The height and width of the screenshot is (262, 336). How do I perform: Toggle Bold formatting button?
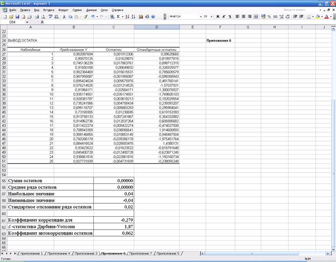coord(218,17)
